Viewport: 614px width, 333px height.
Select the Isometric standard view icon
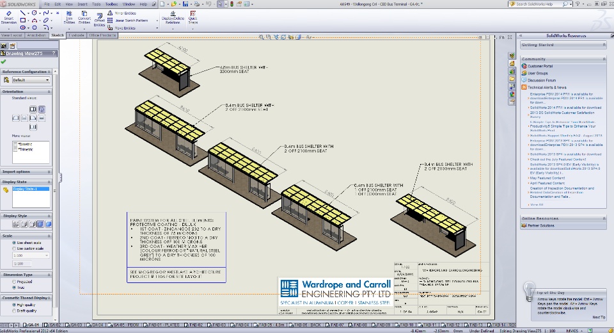(42, 109)
